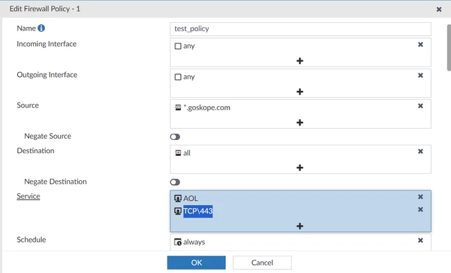Click the Outgoing Interface 'any' icon

pyautogui.click(x=178, y=77)
